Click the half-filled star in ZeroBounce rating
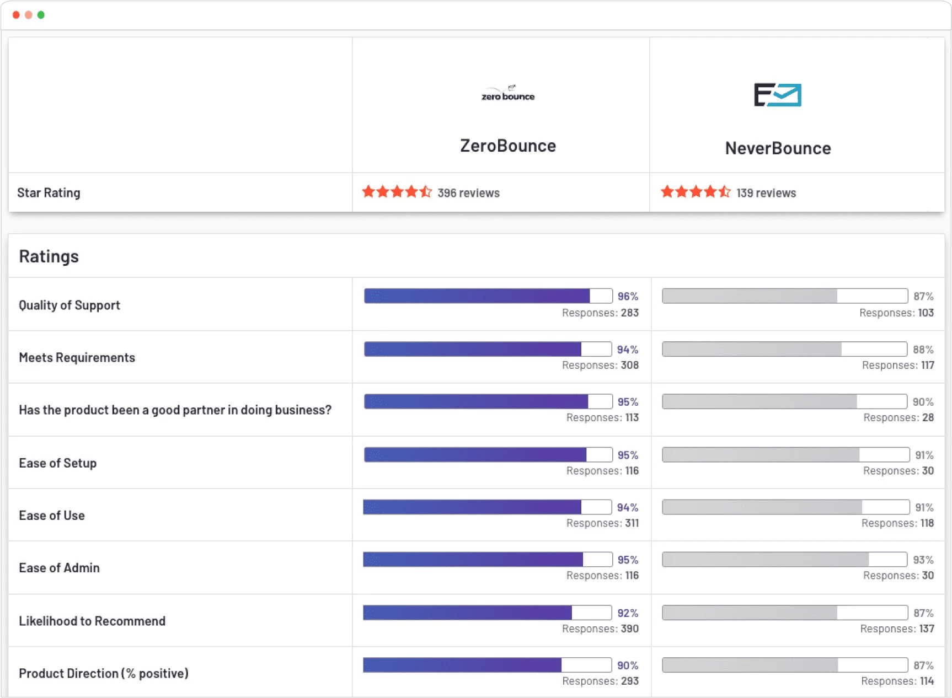This screenshot has width=952, height=698. (x=425, y=192)
